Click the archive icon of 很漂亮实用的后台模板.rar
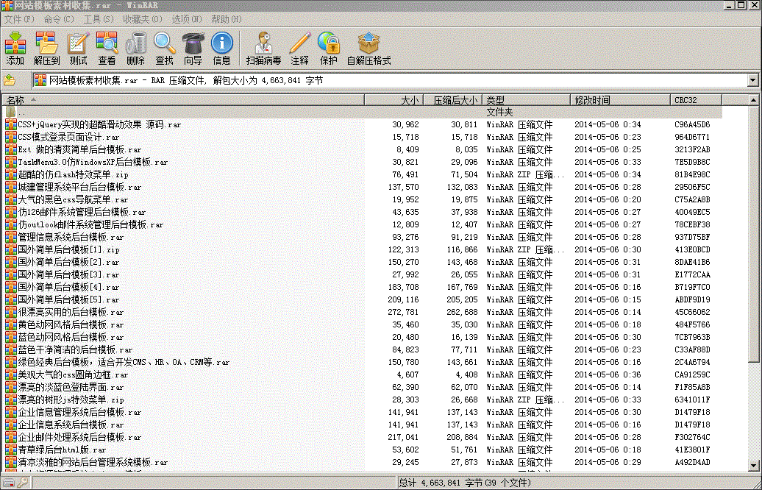The height and width of the screenshot is (490, 762). click(11, 312)
